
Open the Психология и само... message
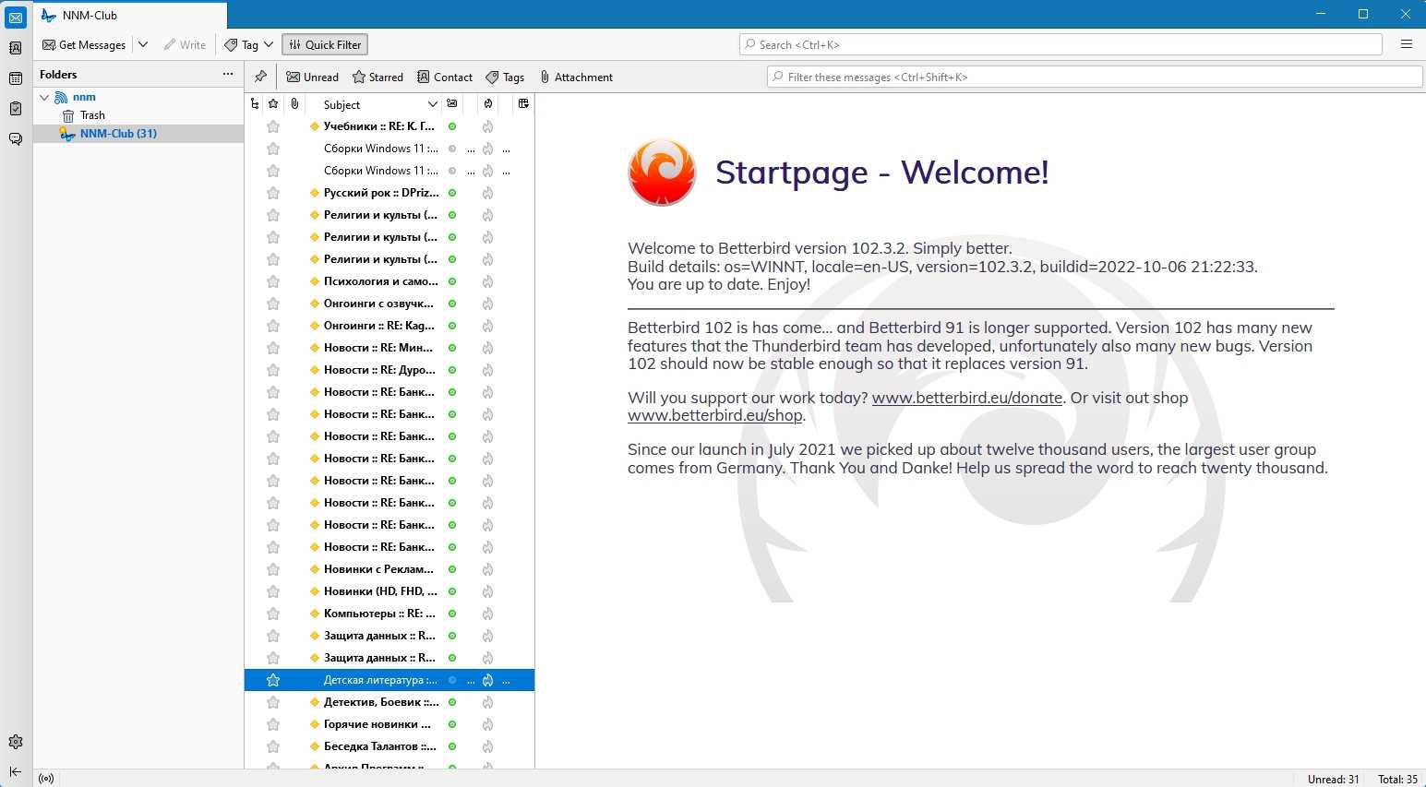381,281
